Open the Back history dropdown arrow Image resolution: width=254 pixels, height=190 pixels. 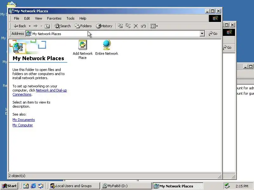30,26
